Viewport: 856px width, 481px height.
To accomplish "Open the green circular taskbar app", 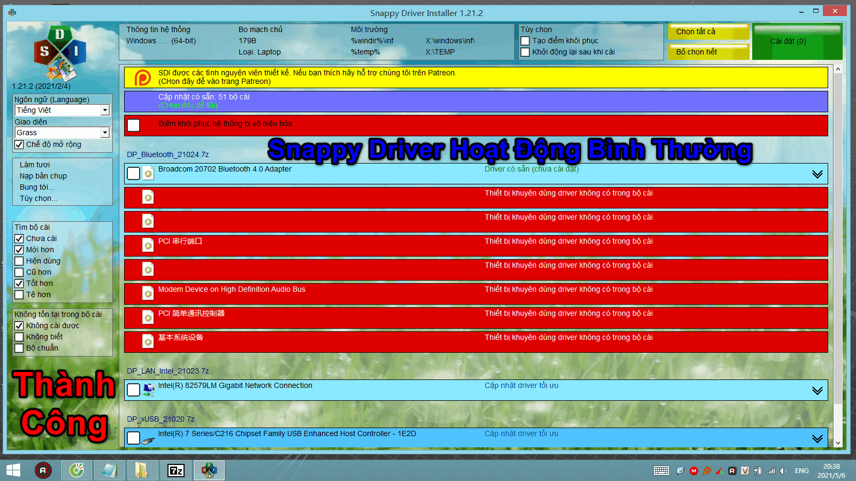I will 77,470.
